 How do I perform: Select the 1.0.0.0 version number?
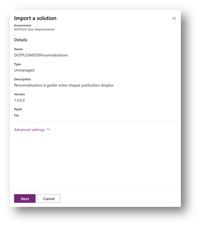[20, 100]
